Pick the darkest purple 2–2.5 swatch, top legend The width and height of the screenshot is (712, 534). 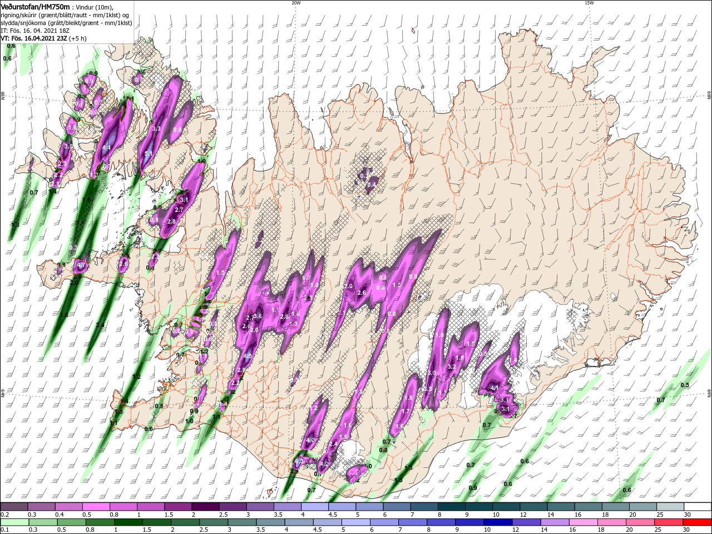point(205,507)
